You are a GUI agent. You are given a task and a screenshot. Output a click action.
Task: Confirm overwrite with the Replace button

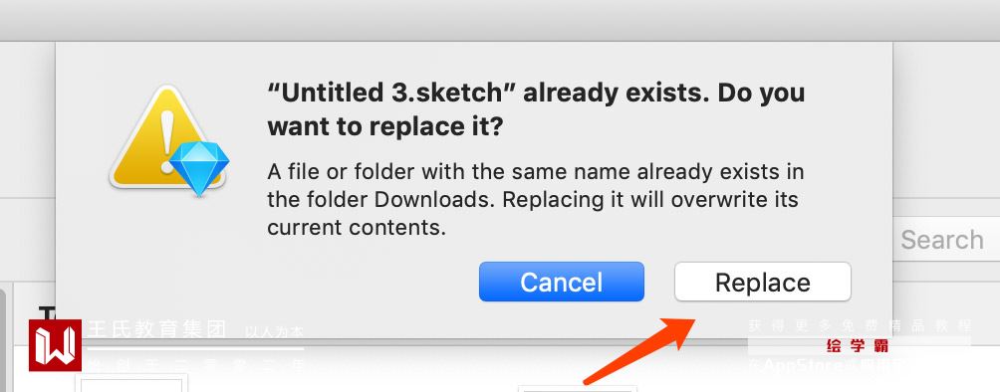763,282
